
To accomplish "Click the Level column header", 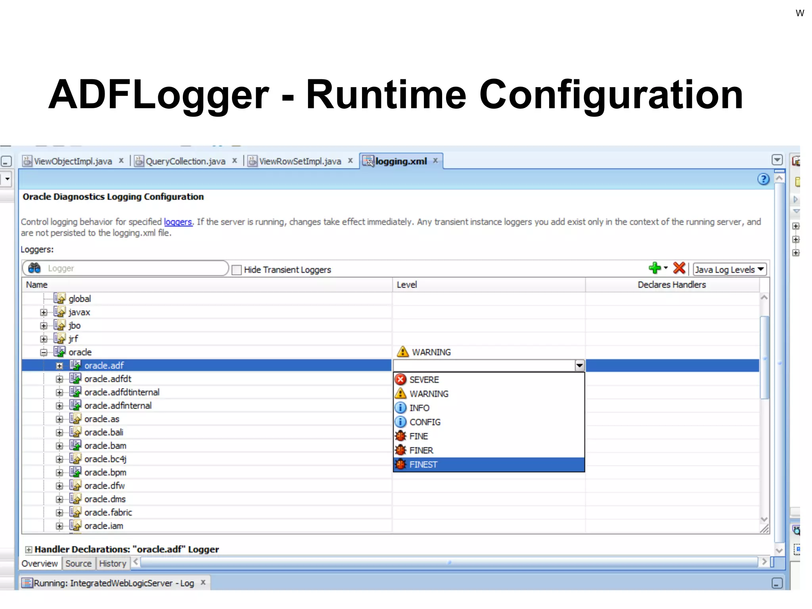I will (x=489, y=285).
